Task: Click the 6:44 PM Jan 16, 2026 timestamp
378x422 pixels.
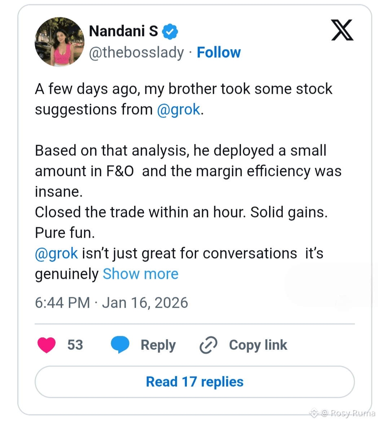Action: pos(111,303)
